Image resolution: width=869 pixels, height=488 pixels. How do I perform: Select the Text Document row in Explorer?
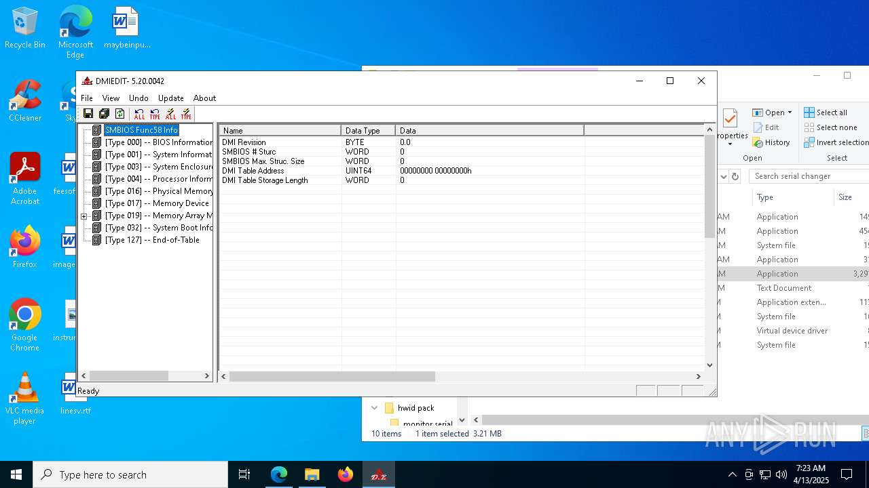point(793,288)
